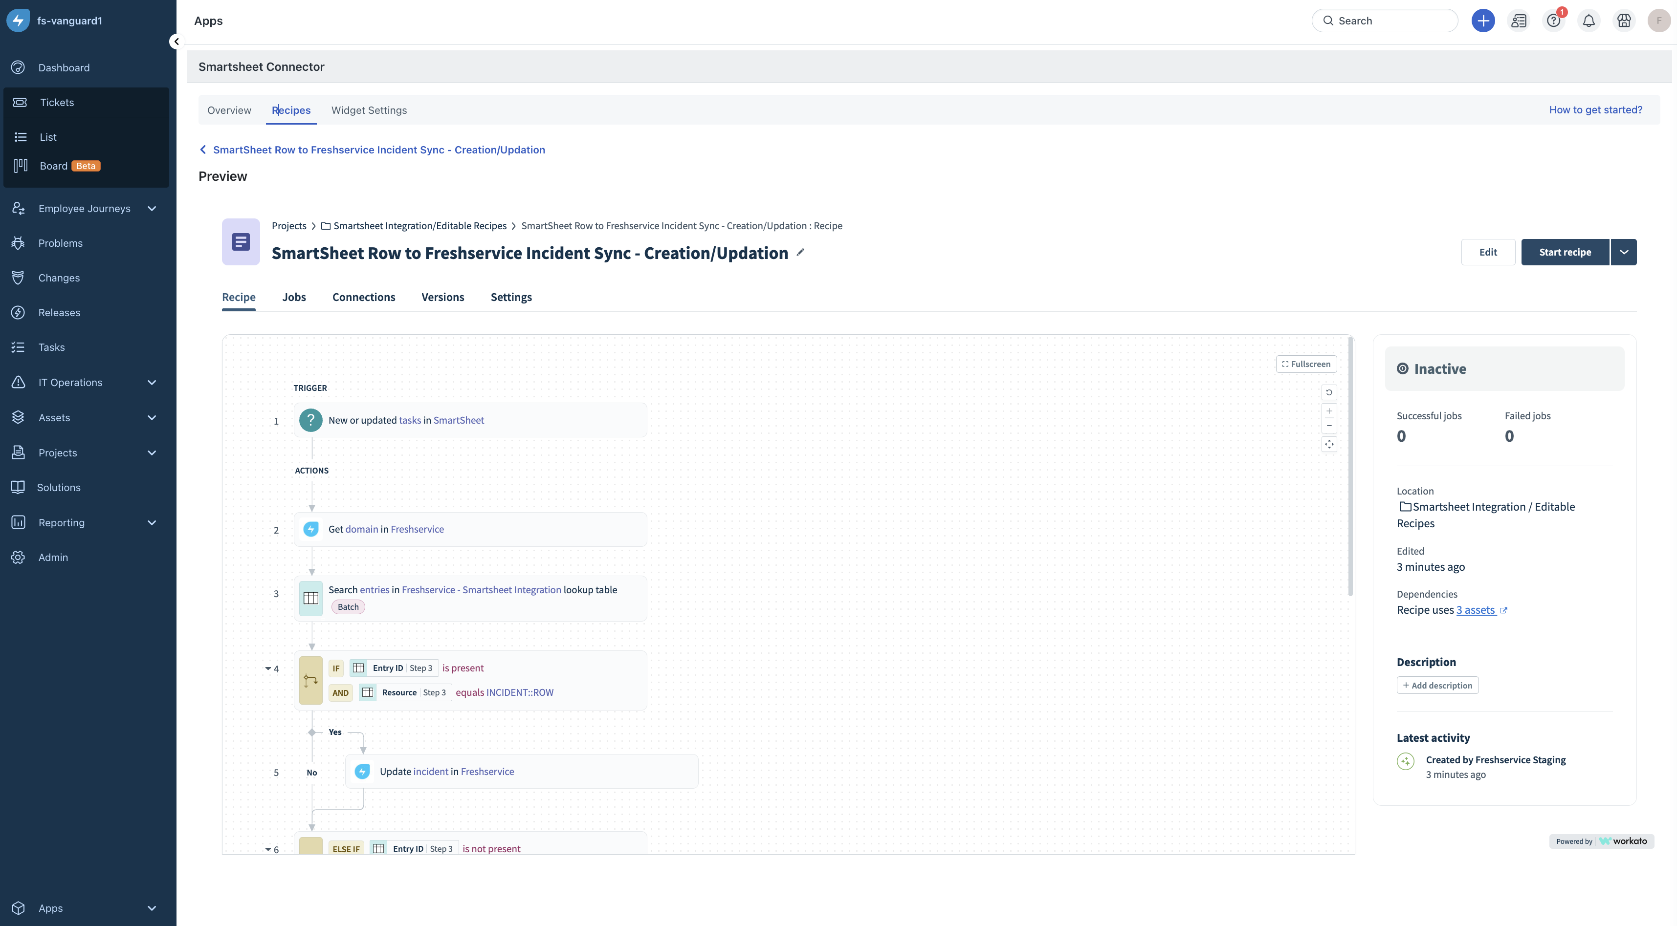The height and width of the screenshot is (926, 1677).
Task: Reset the recipe canvas view icon
Action: coord(1329,392)
